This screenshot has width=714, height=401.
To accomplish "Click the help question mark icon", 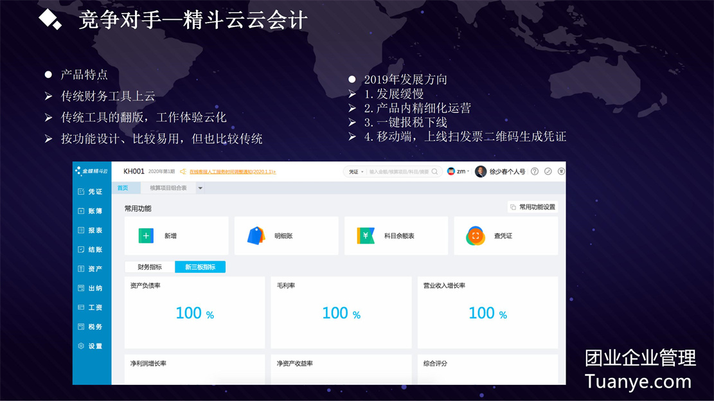I will coord(535,172).
